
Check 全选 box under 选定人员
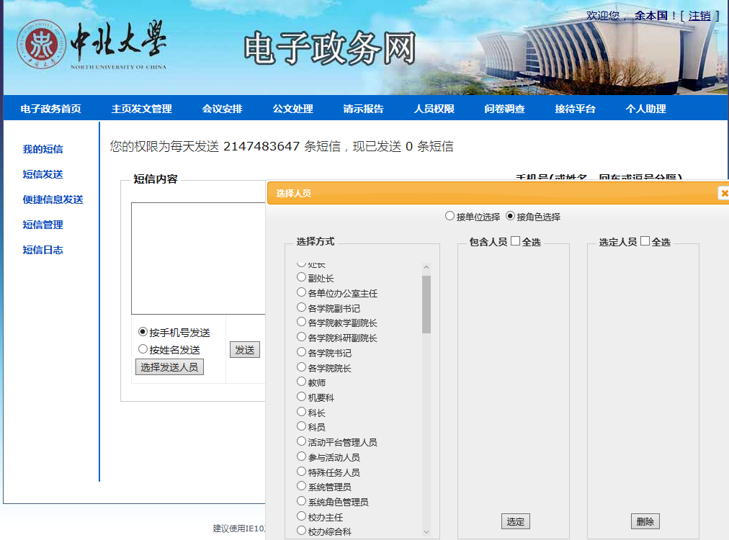click(x=645, y=242)
